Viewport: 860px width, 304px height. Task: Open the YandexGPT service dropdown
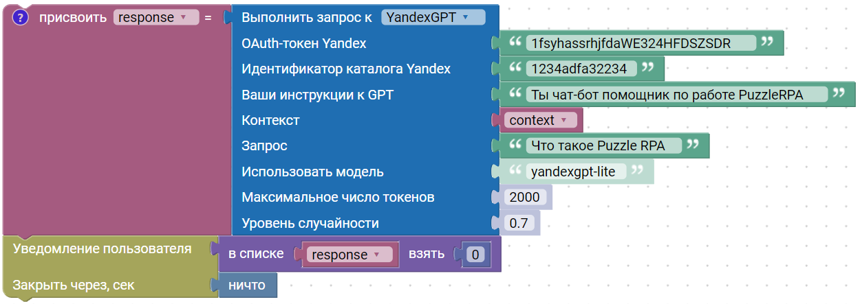[433, 18]
